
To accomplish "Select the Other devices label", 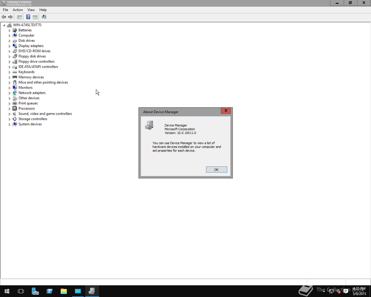I will pyautogui.click(x=29, y=98).
